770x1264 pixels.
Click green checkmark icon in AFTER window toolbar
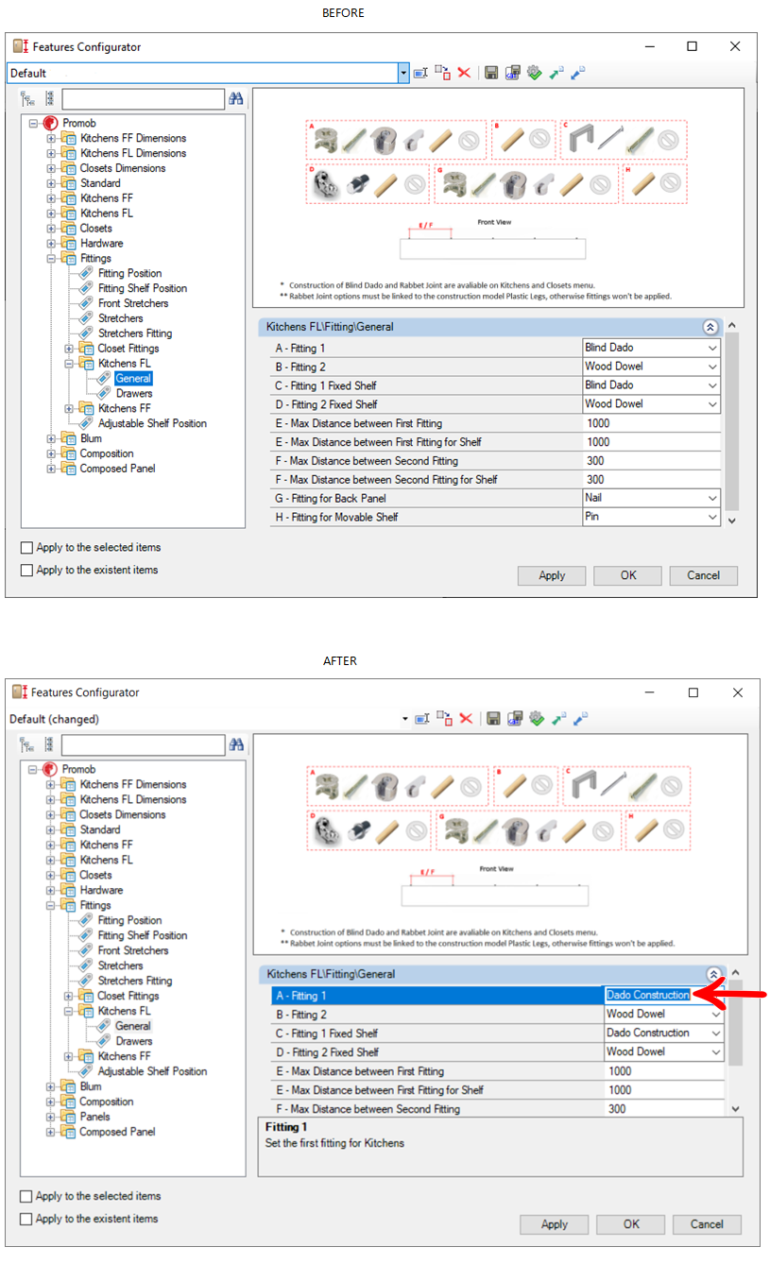535,719
